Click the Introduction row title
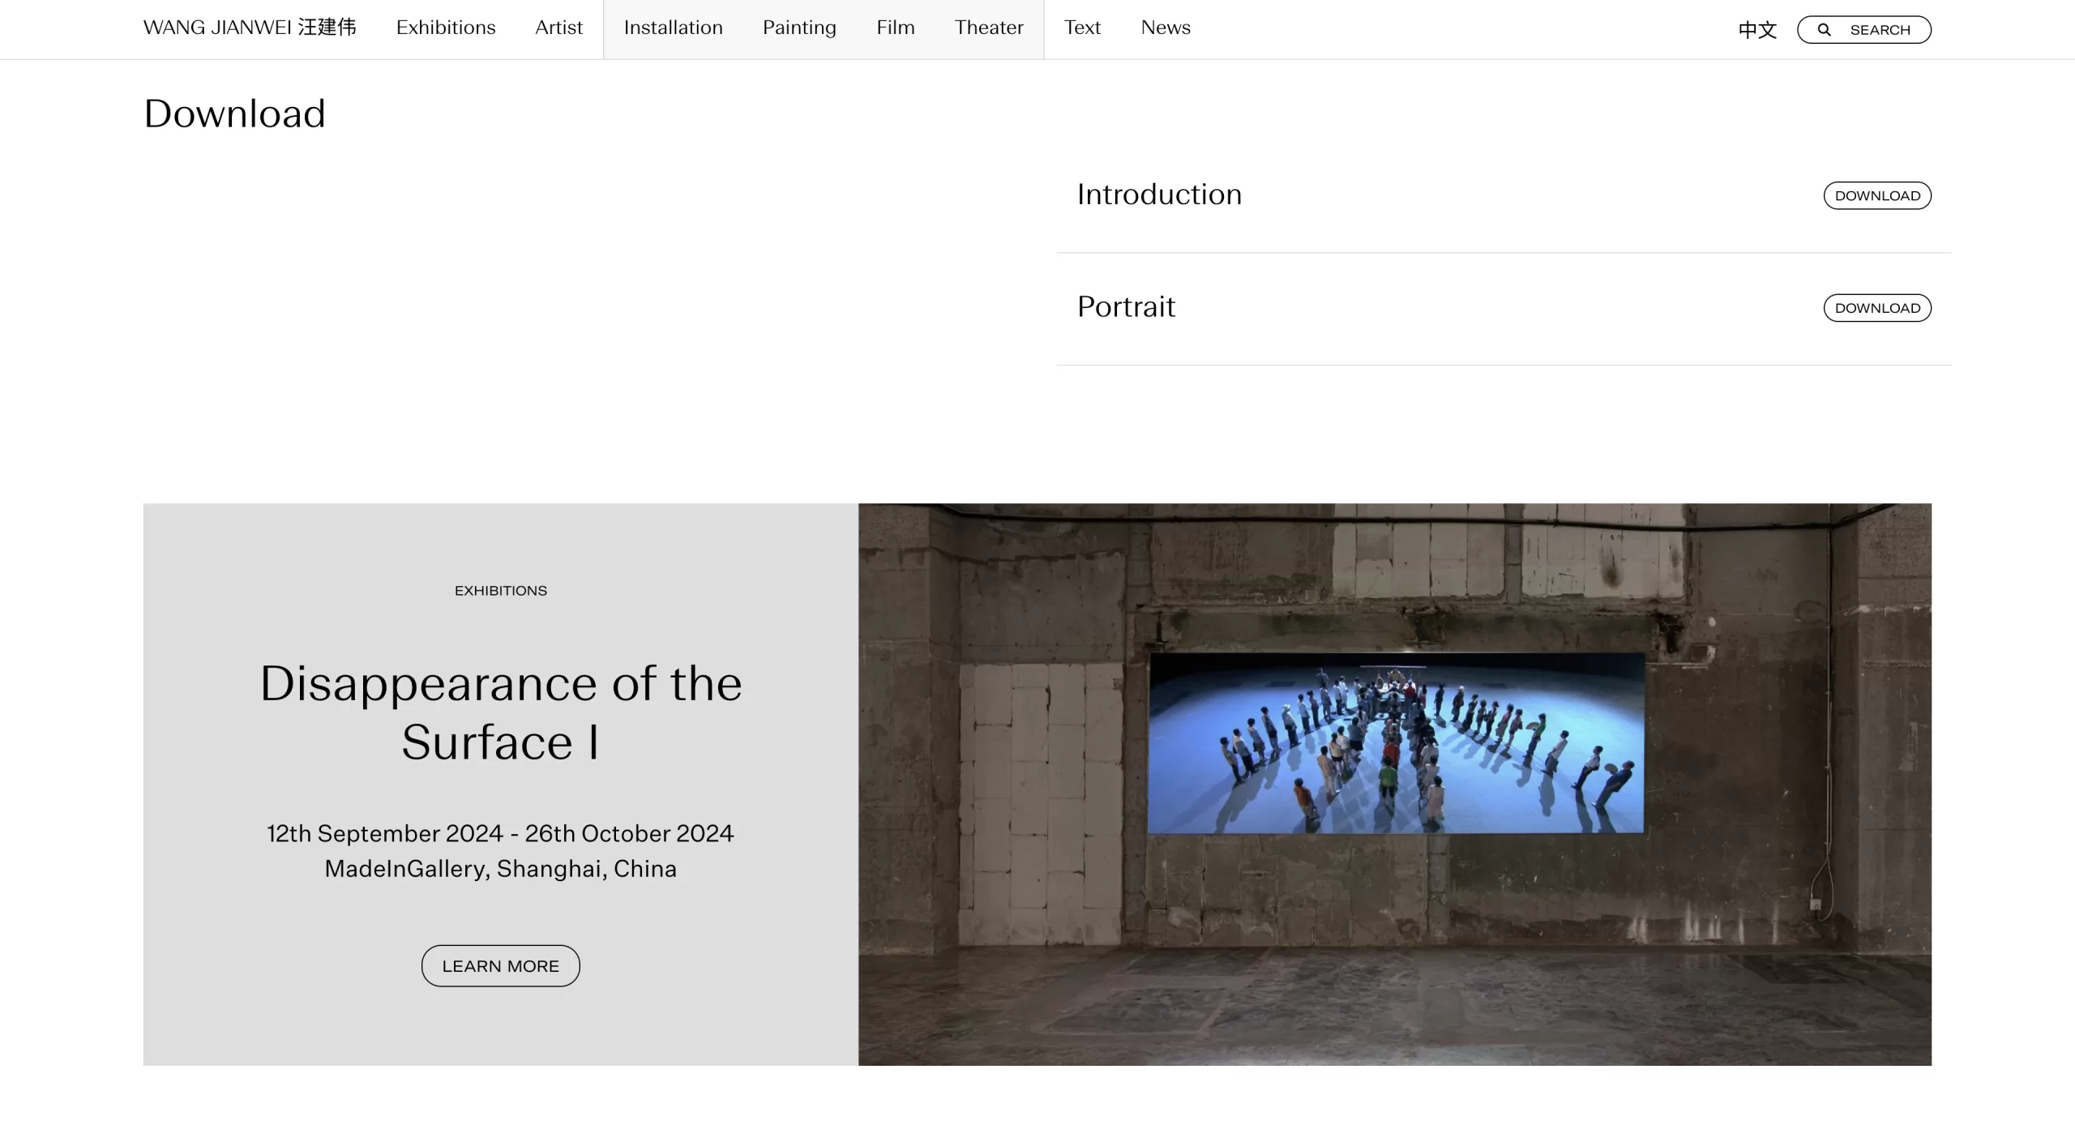Viewport: 2075px width, 1142px height. (1159, 195)
